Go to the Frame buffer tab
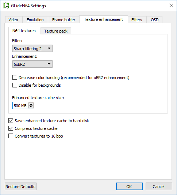The width and height of the screenshot is (177, 195). point(64,20)
